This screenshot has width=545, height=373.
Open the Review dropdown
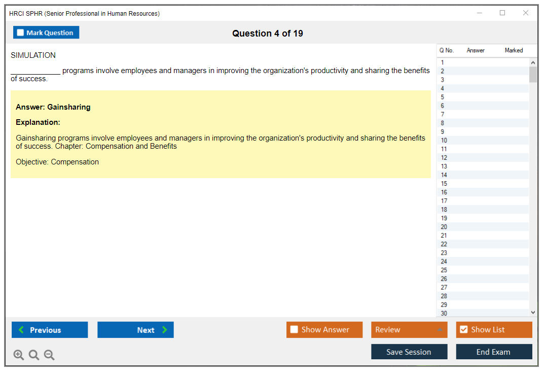click(x=409, y=330)
